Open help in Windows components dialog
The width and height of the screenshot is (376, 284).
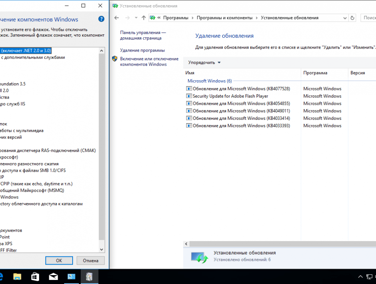pyautogui.click(x=101, y=19)
